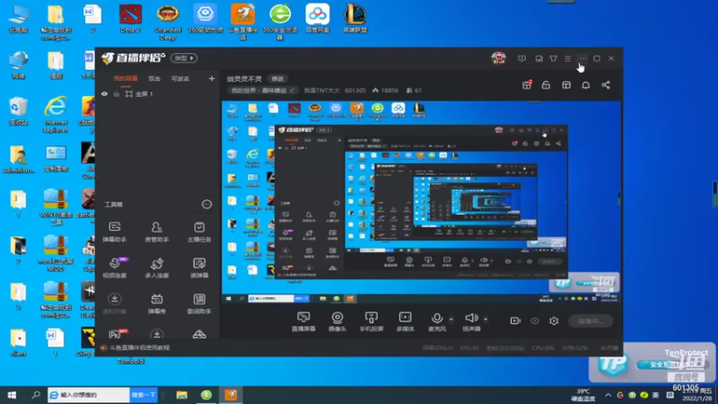This screenshot has width=718, height=404.
Task: Open the gift box icon with red badge
Action: coord(527,84)
